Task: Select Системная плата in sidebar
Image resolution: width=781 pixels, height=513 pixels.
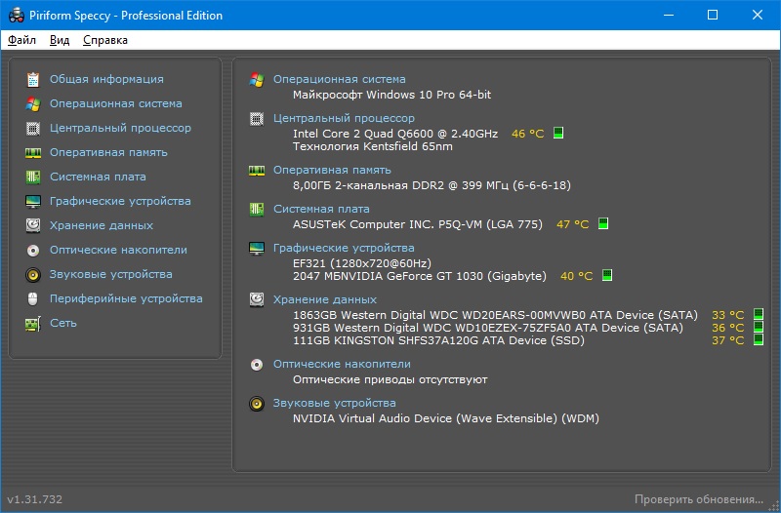Action: [x=98, y=177]
